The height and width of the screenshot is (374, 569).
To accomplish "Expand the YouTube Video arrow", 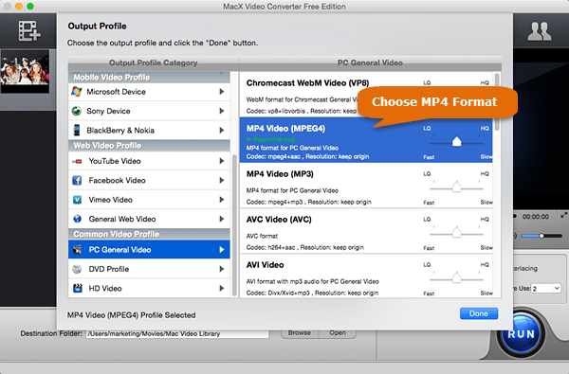I will (222, 161).
